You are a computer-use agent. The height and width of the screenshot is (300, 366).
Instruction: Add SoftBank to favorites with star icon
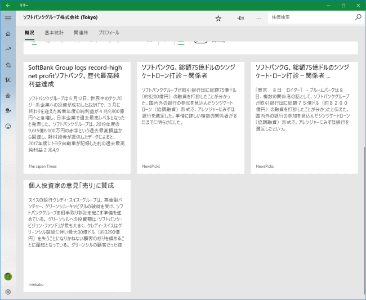tap(218, 18)
